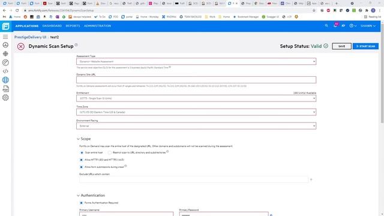Click the announcements icon in the header

(343, 25)
